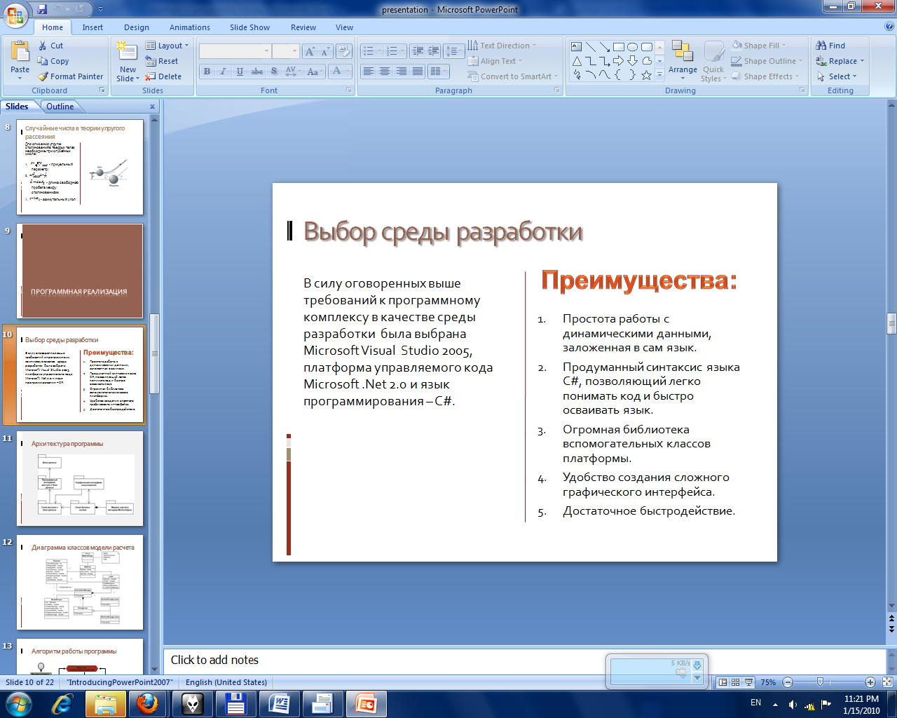Click Find in Editing group

click(831, 46)
